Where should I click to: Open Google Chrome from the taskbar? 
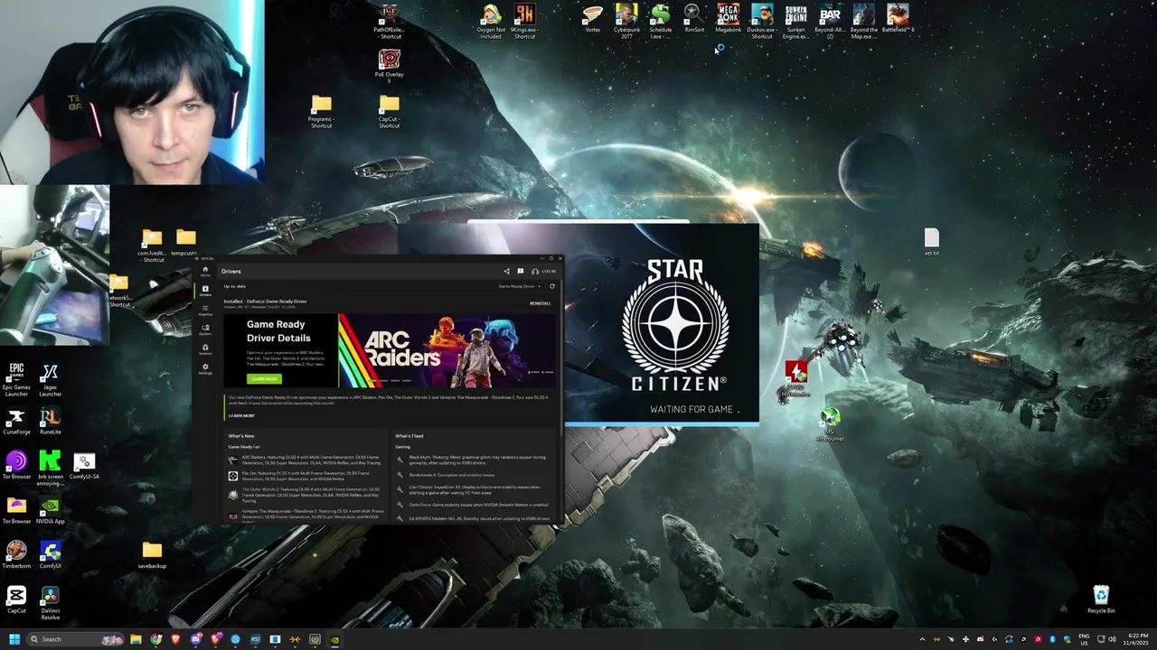156,639
